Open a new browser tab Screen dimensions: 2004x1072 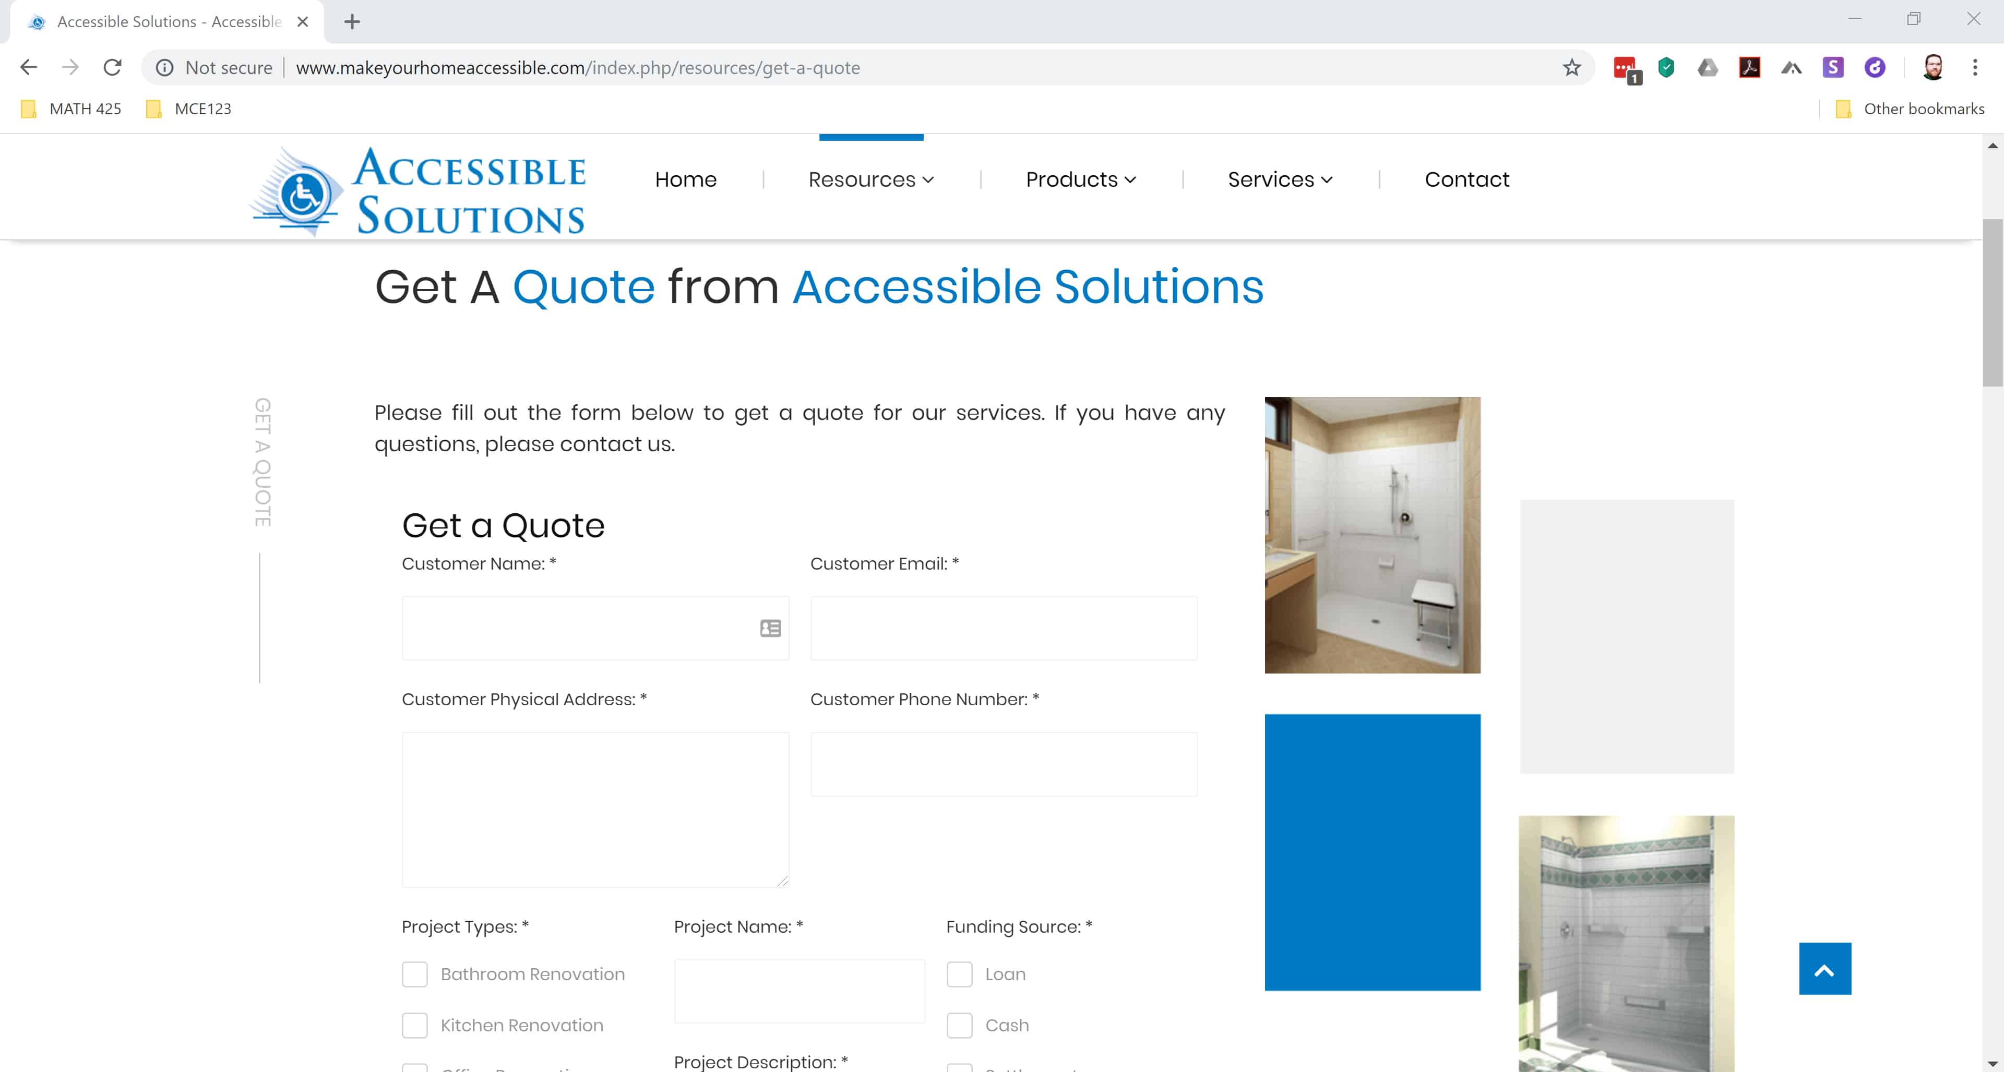pyautogui.click(x=352, y=22)
